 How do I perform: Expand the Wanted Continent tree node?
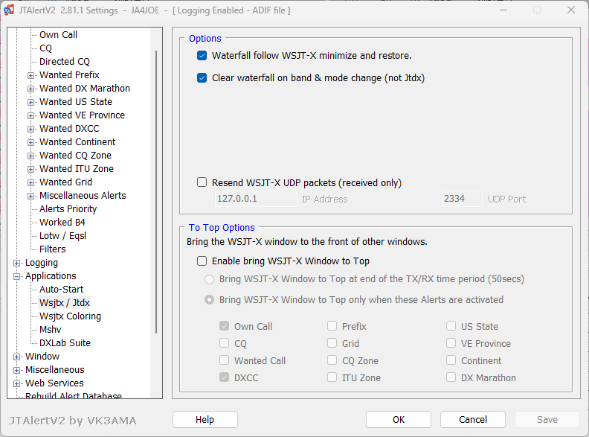(x=30, y=142)
